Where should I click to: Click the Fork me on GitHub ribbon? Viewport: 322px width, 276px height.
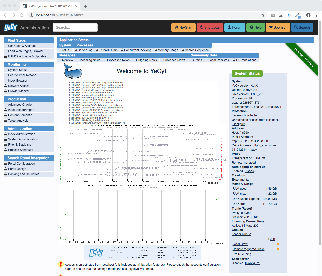click(x=304, y=57)
